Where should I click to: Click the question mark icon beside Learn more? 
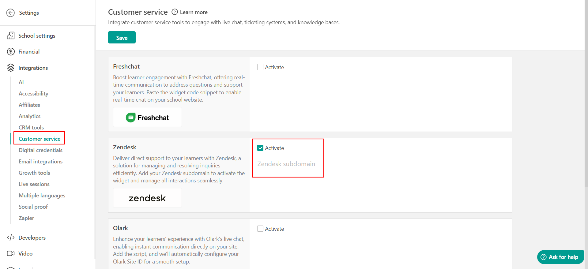175,12
